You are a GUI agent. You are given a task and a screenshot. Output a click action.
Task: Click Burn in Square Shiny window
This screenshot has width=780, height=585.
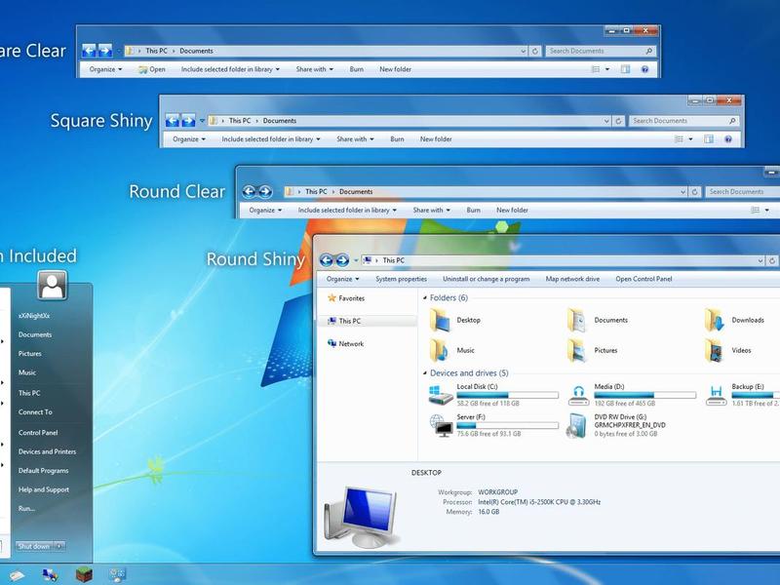(397, 139)
